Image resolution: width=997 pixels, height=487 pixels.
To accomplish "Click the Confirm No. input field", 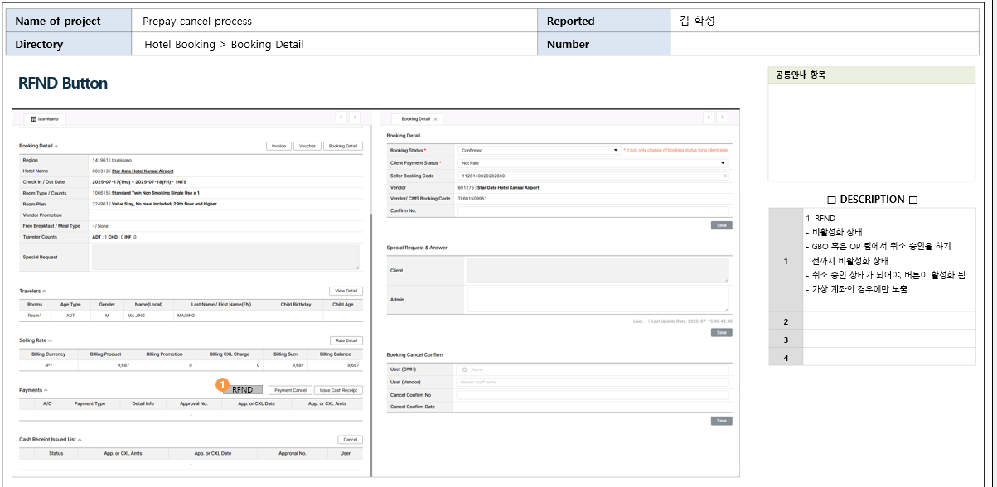I will point(592,210).
